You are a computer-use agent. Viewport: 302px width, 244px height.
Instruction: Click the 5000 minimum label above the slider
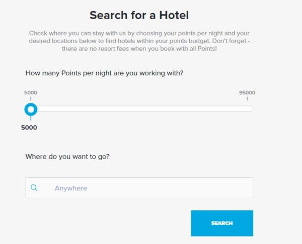coord(31,92)
